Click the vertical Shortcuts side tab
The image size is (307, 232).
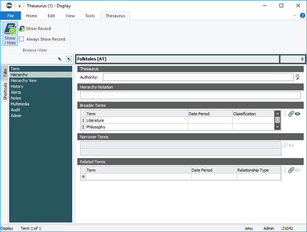pyautogui.click(x=5, y=92)
